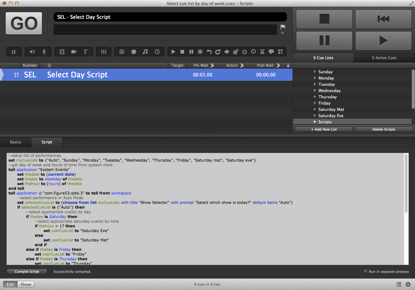Switch to the 0 Active Cues tab
The width and height of the screenshot is (415, 290).
click(384, 58)
